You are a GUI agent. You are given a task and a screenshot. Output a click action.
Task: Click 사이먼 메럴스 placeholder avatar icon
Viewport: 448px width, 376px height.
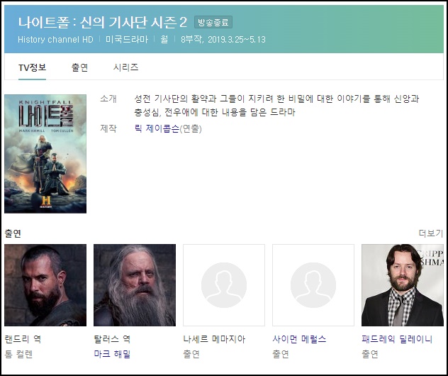point(313,285)
